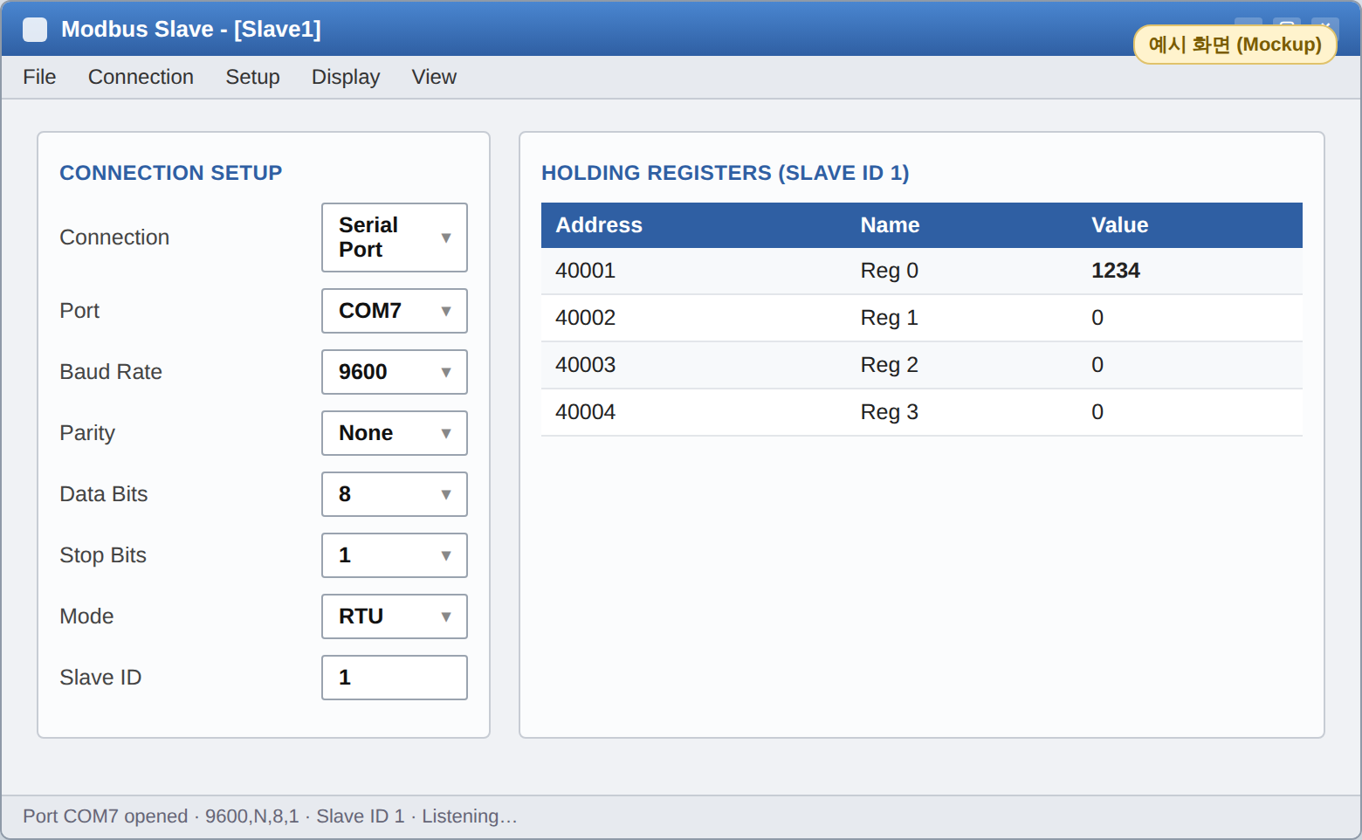1362x840 pixels.
Task: Open the File menu
Action: (x=39, y=77)
